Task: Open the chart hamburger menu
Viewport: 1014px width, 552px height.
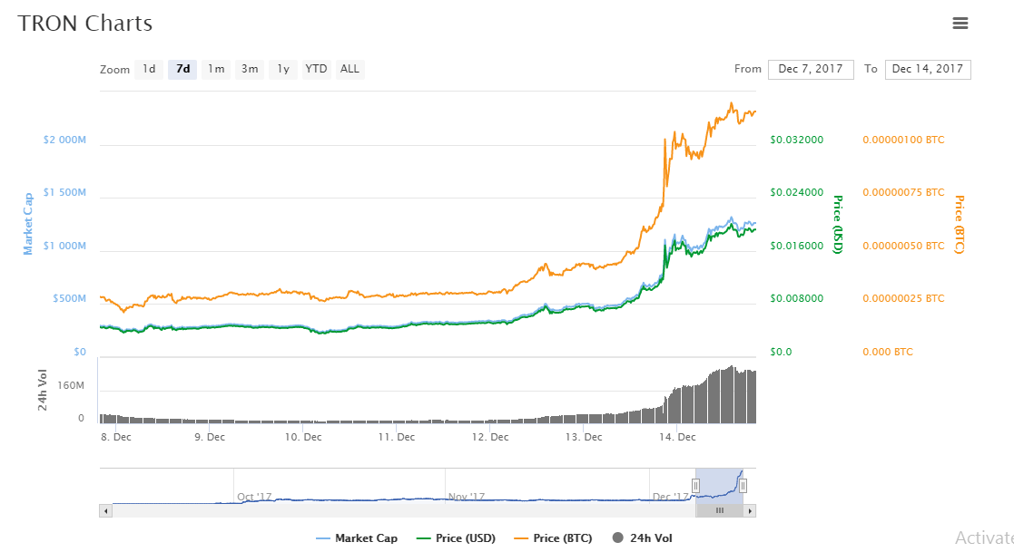Action: [960, 24]
